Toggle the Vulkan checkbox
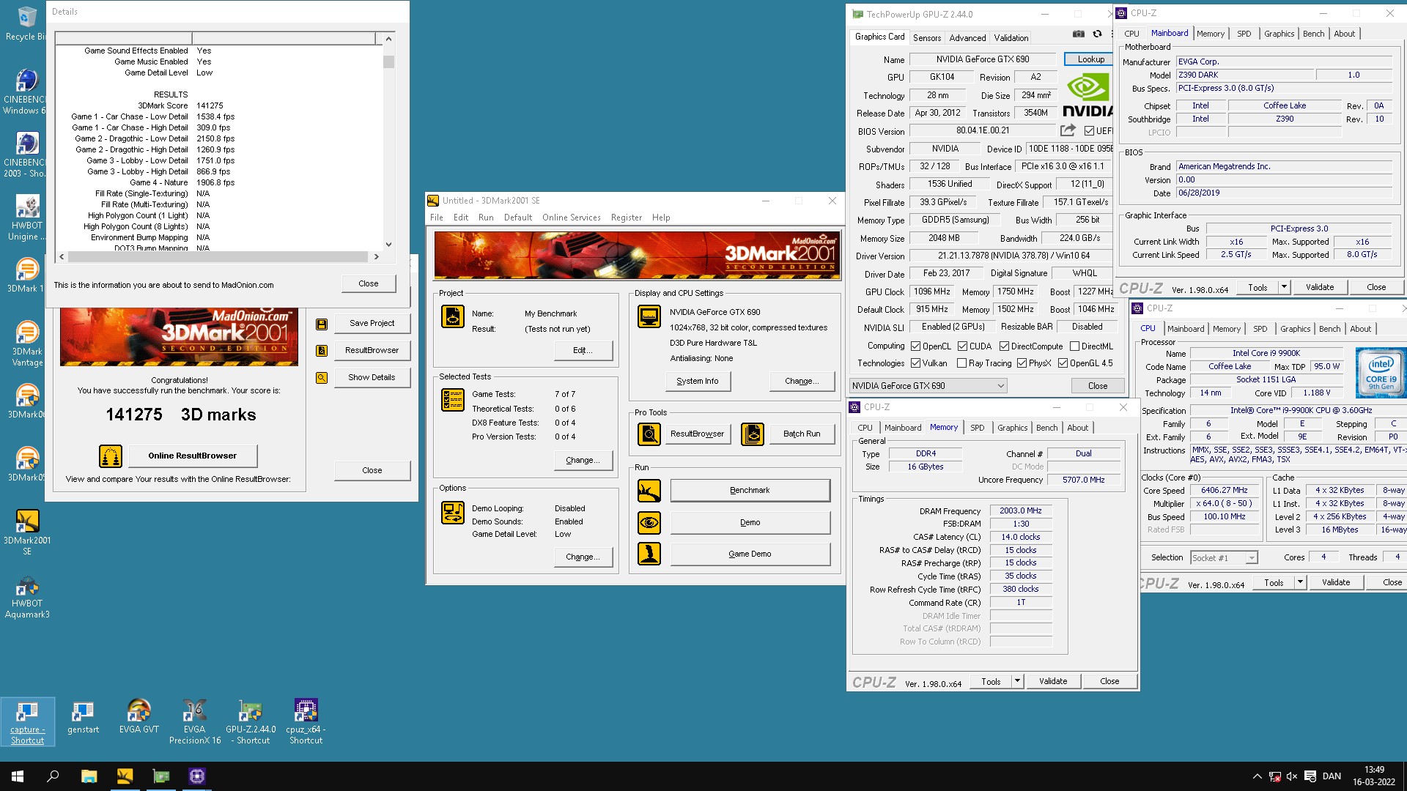The image size is (1407, 791). 915,363
